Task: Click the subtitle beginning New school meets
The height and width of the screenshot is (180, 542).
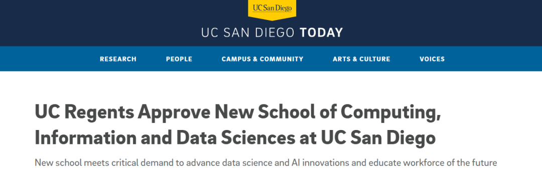Action: [x=266, y=162]
